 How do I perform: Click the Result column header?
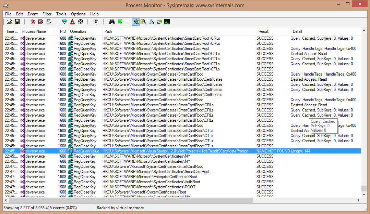pyautogui.click(x=264, y=31)
